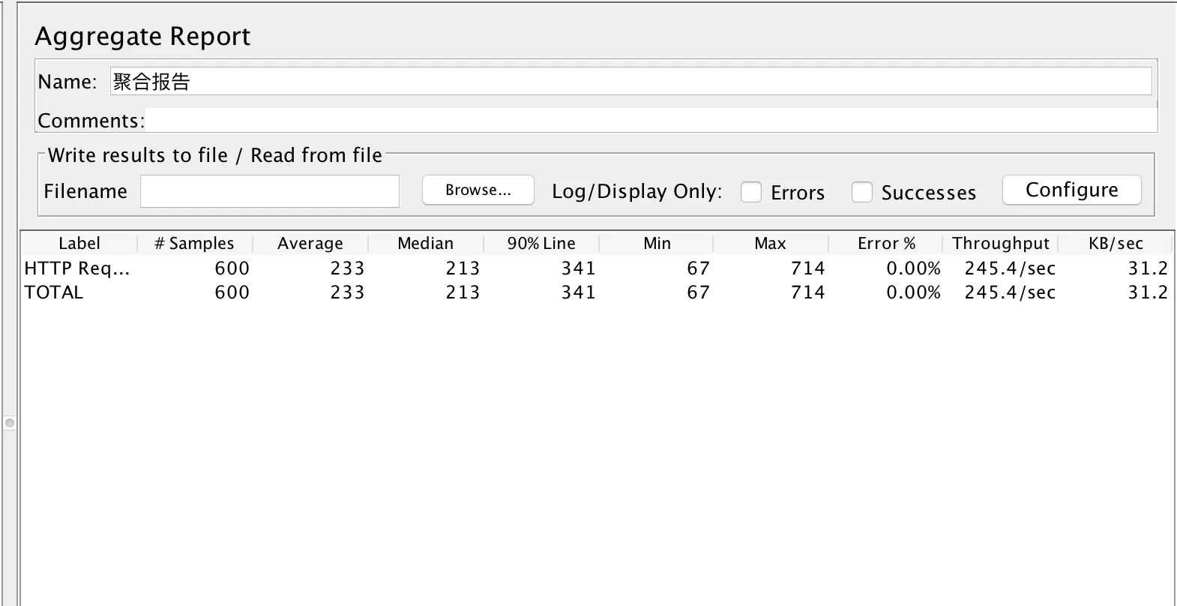Sort by the Label column header
Viewport: 1177px width, 606px height.
(x=79, y=243)
